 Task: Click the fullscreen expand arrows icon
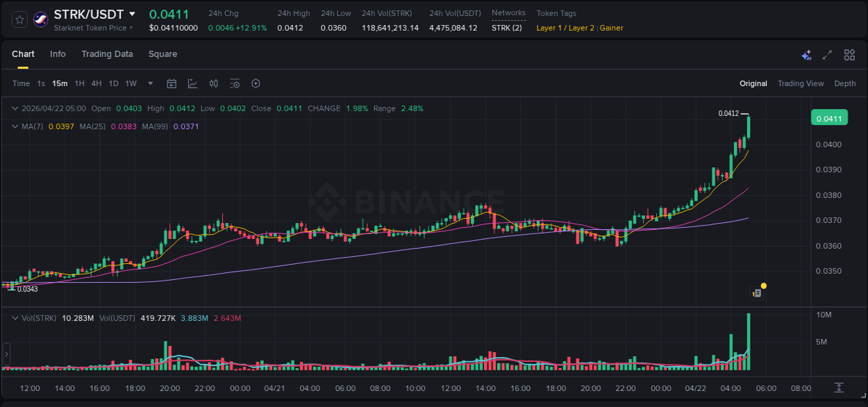pyautogui.click(x=826, y=54)
